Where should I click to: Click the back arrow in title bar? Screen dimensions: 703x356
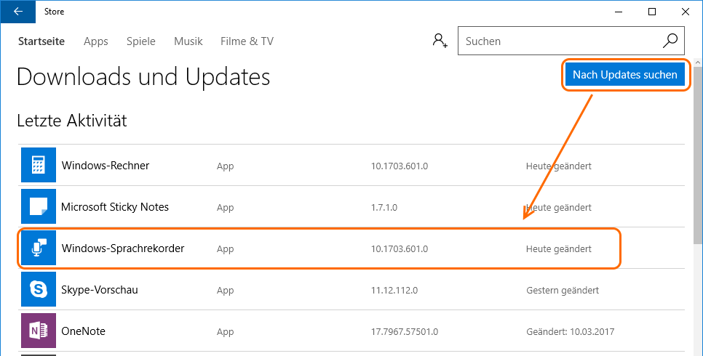tap(17, 12)
